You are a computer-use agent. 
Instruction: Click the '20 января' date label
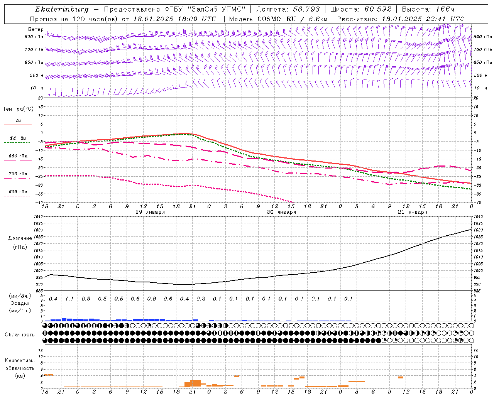pos(281,212)
